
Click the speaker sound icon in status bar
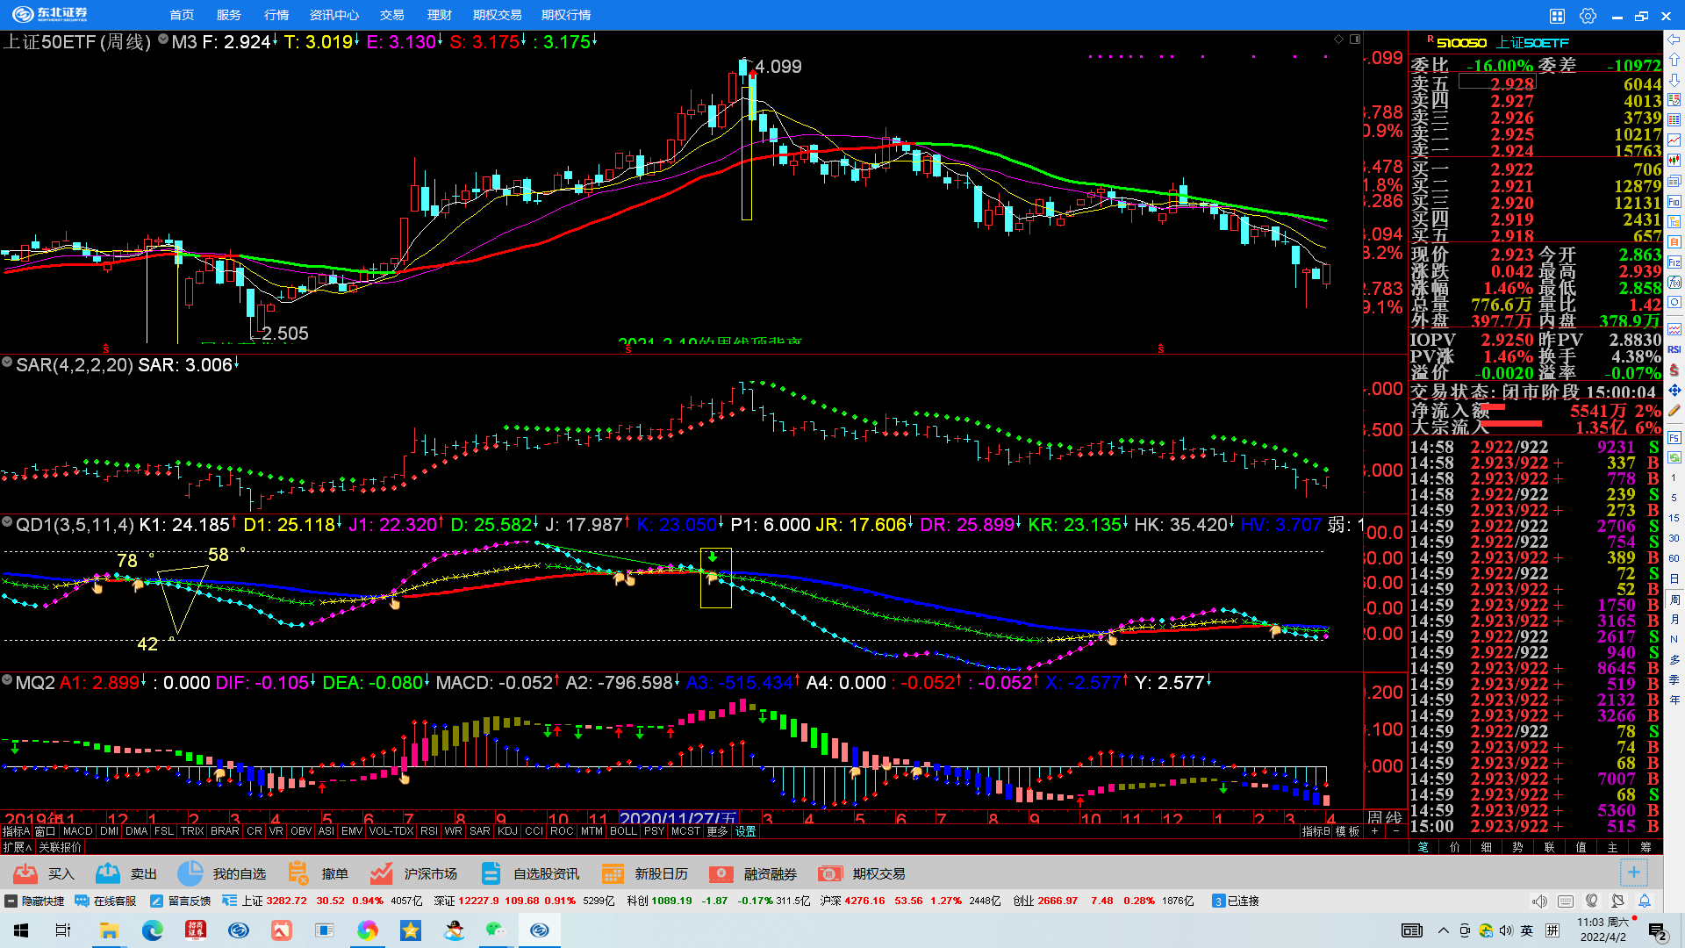point(1539,901)
